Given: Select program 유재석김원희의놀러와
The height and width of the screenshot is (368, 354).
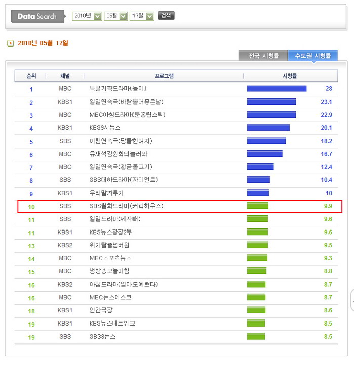Looking at the screenshot, I should (118, 154).
